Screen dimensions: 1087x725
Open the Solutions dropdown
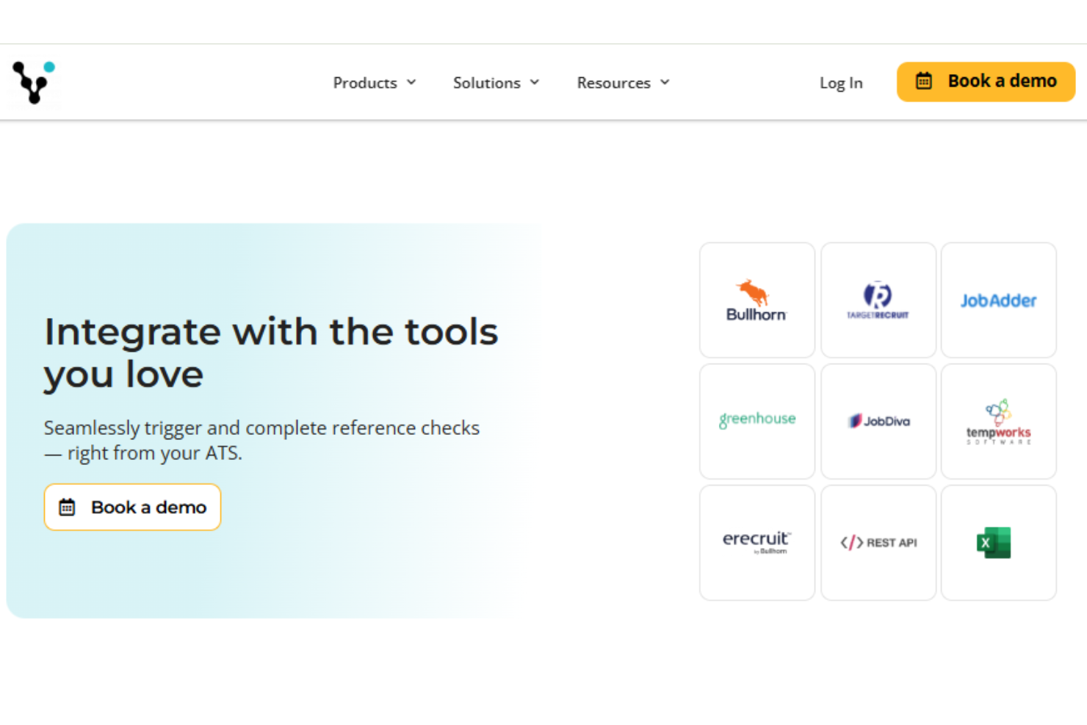(535, 82)
